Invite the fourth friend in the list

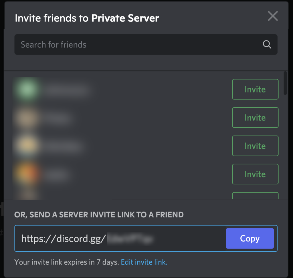[255, 174]
